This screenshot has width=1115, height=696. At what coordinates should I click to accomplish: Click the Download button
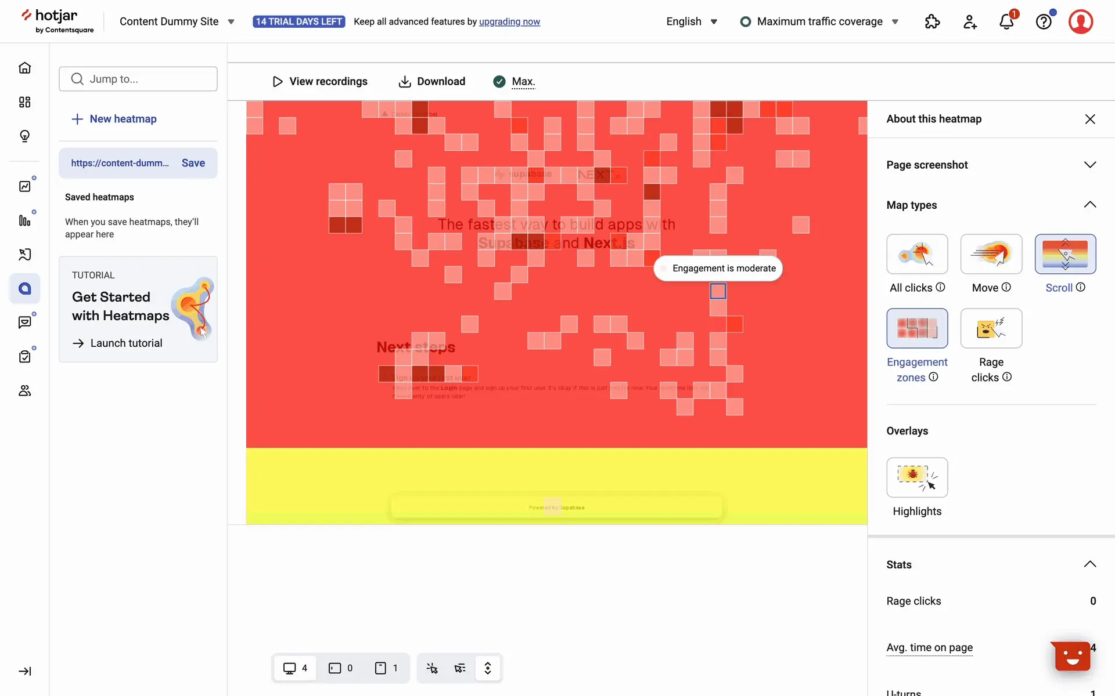click(432, 81)
